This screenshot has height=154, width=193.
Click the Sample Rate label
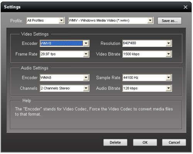coord(108,78)
